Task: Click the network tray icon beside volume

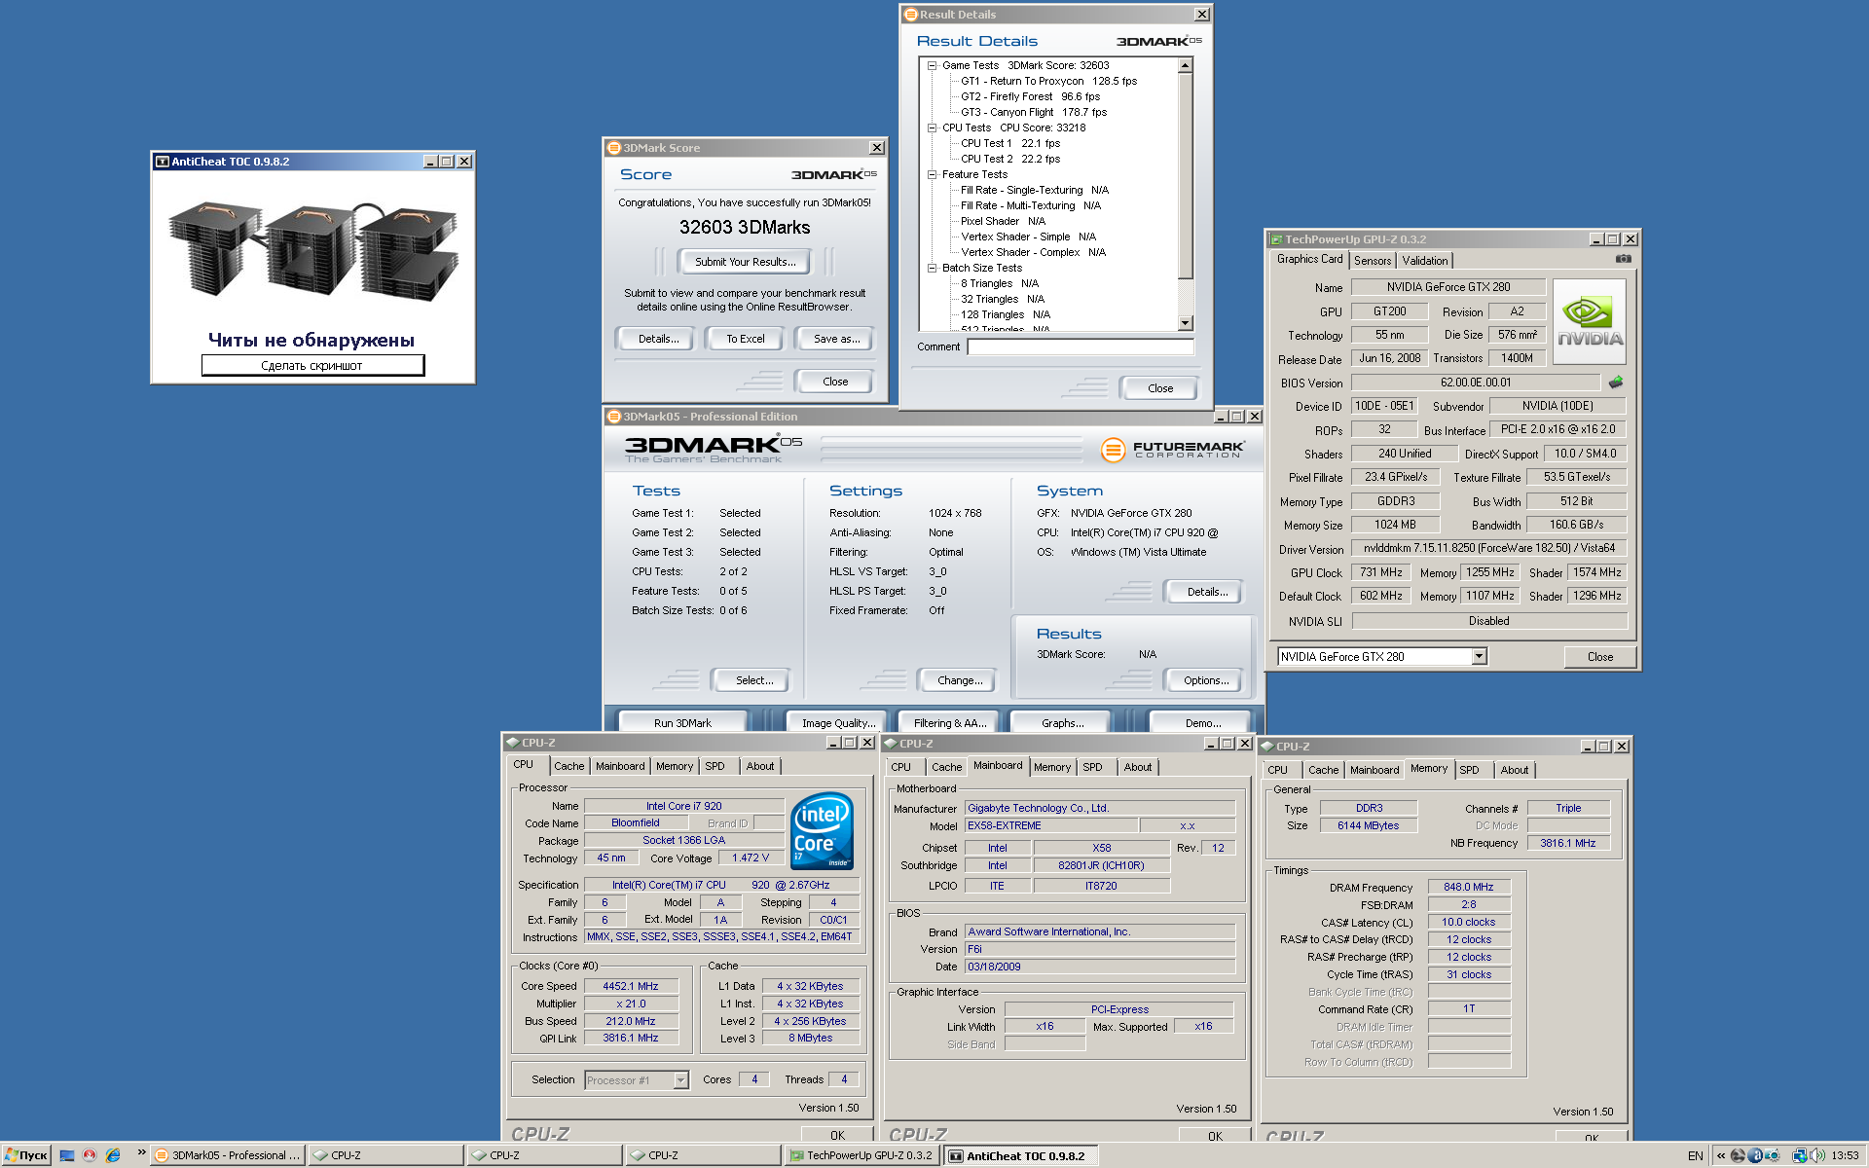Action: pyautogui.click(x=1800, y=1156)
